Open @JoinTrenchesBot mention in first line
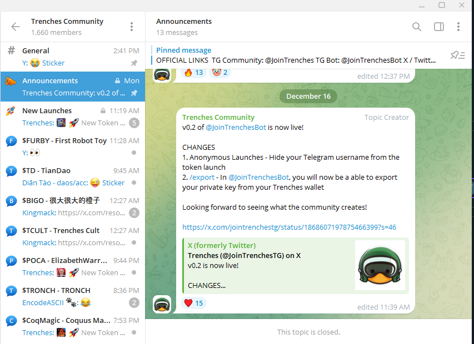The width and height of the screenshot is (474, 344). click(x=236, y=128)
